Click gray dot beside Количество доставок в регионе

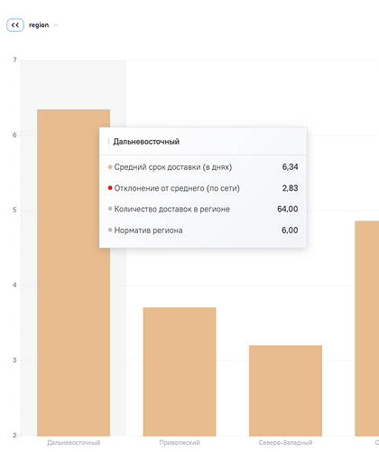coord(110,209)
